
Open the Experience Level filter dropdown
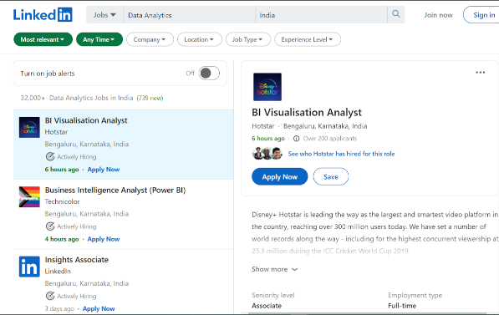(308, 39)
